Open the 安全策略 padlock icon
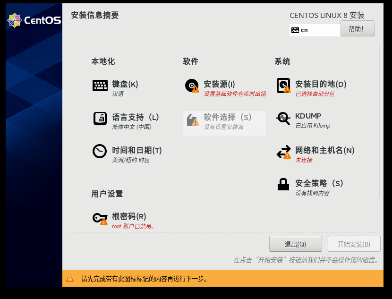The width and height of the screenshot is (392, 299). click(283, 184)
